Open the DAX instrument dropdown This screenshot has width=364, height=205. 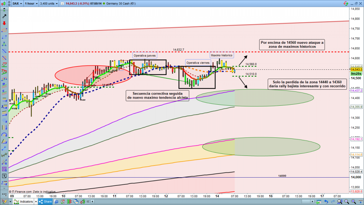pos(16,4)
